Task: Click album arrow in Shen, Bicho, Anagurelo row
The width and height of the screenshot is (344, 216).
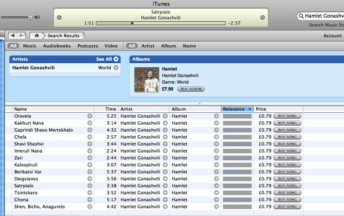Action: click(216, 207)
